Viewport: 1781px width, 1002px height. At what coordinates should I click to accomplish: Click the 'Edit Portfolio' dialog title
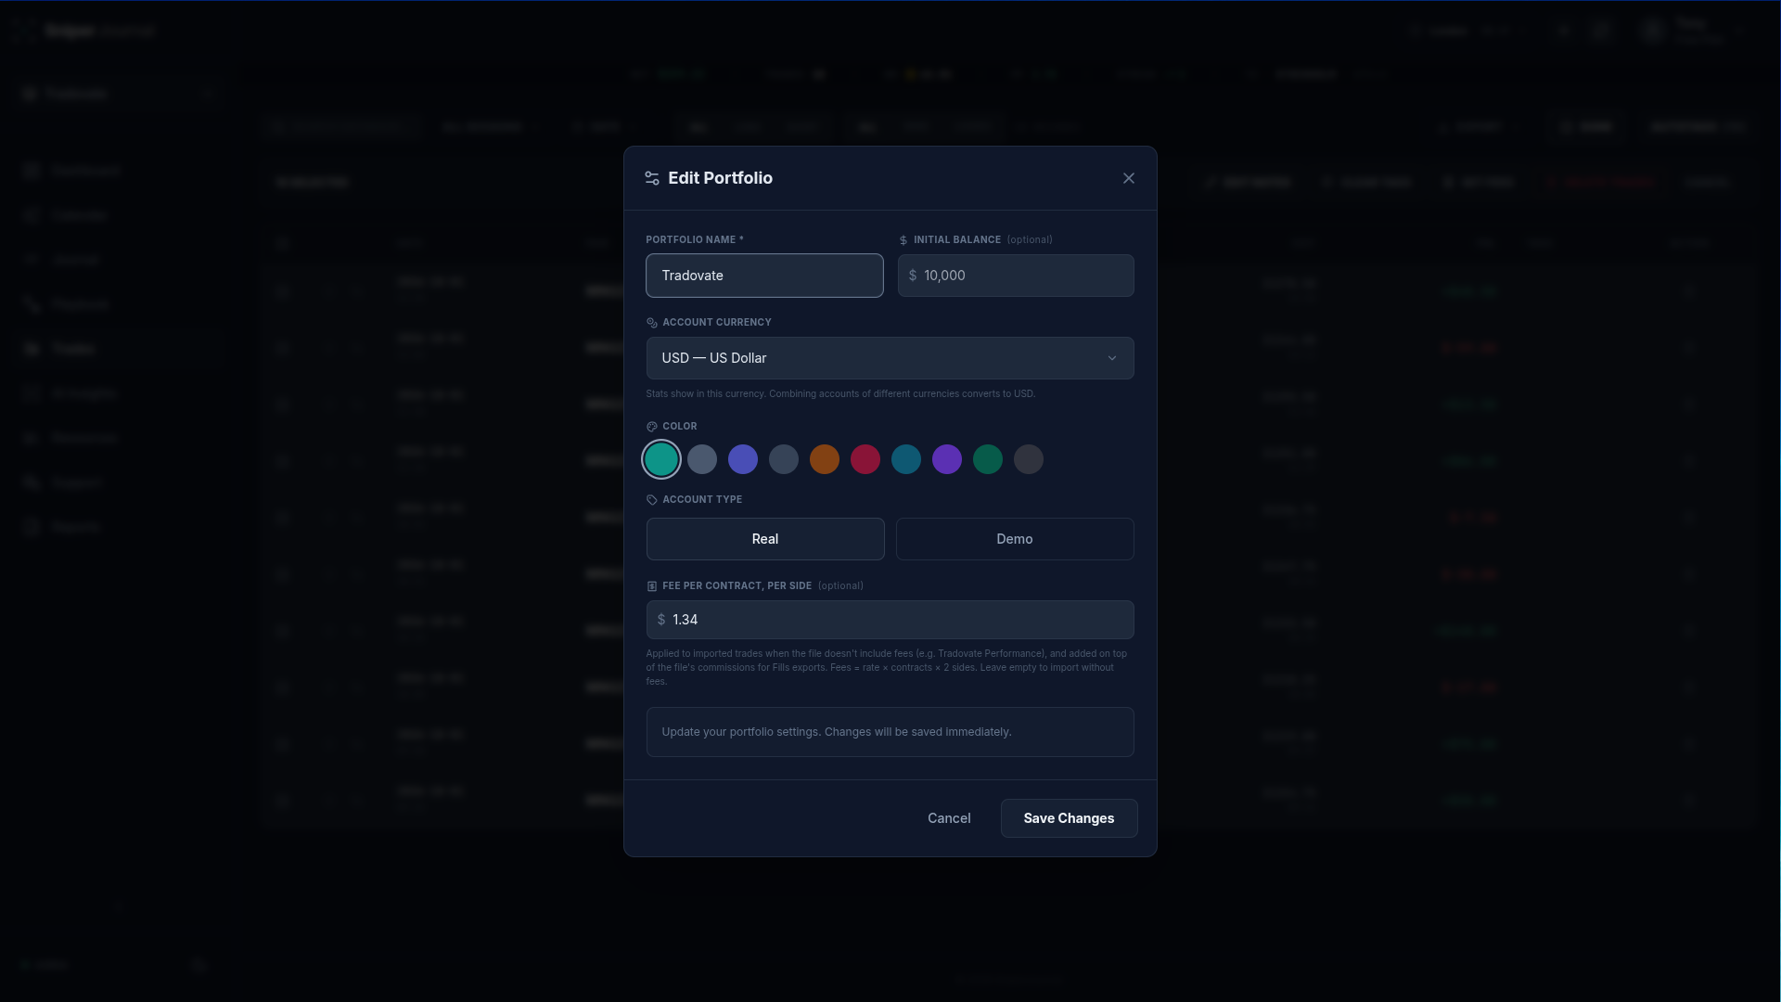pos(720,178)
